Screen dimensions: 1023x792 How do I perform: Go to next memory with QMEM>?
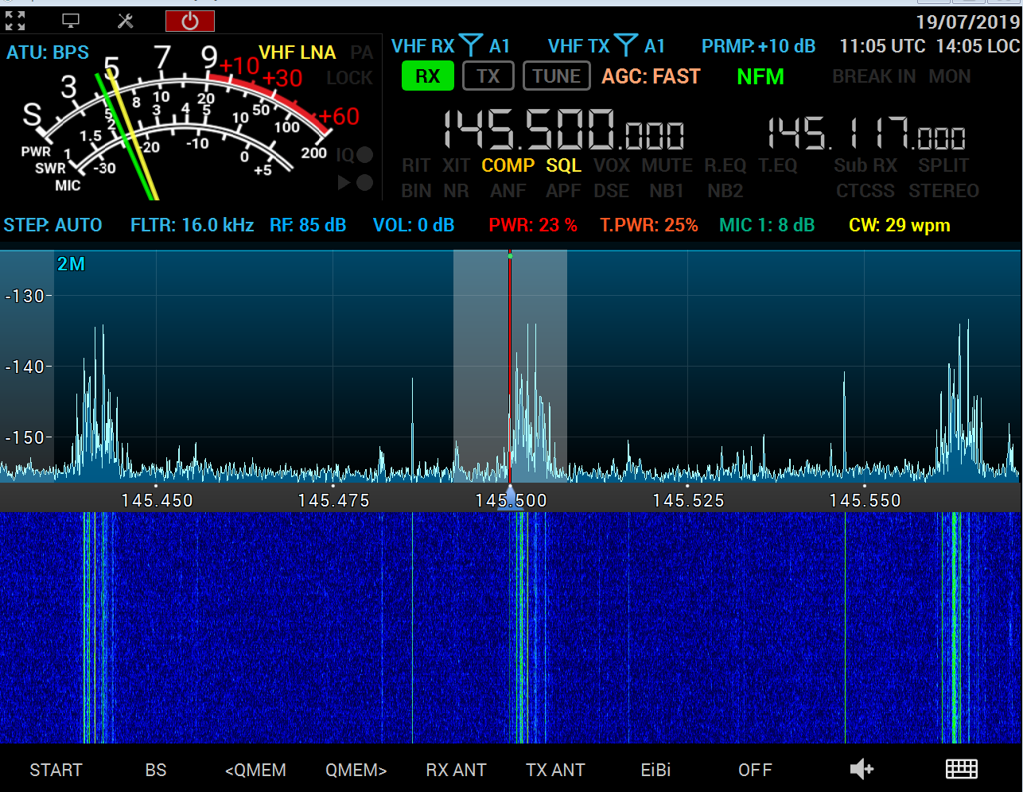356,770
